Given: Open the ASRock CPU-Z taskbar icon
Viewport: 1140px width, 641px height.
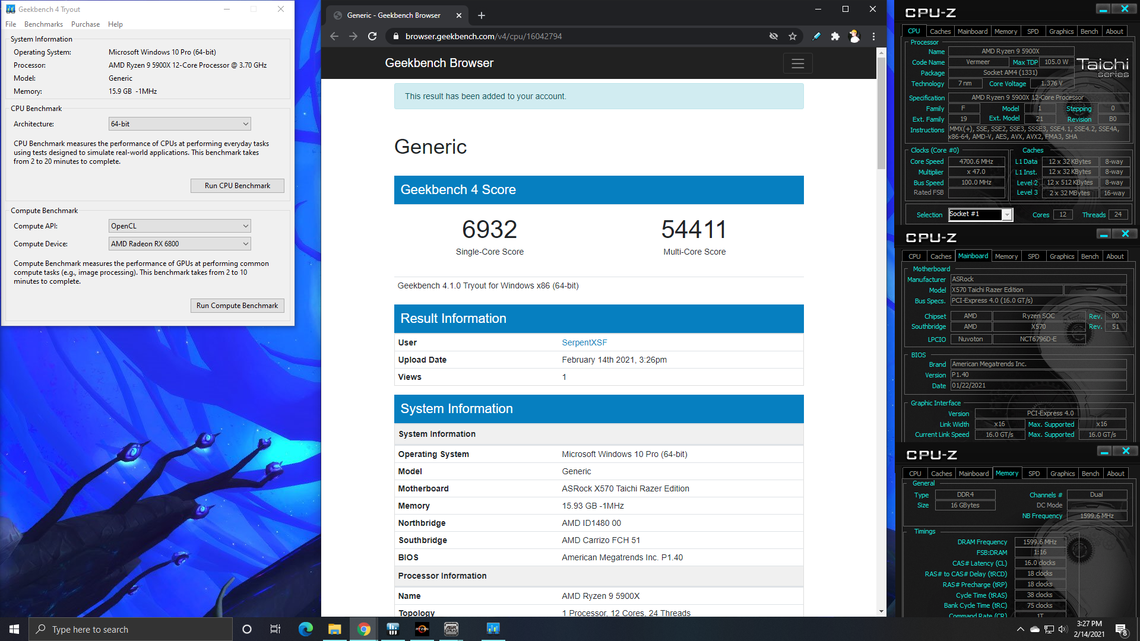Looking at the screenshot, I should tap(451, 629).
